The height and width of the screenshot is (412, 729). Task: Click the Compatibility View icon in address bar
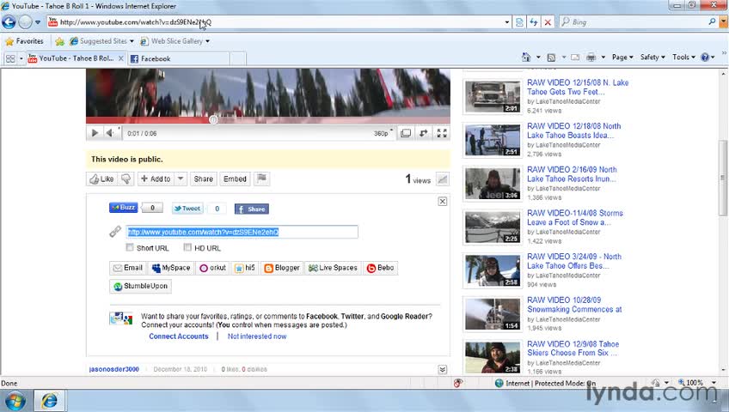pyautogui.click(x=519, y=21)
